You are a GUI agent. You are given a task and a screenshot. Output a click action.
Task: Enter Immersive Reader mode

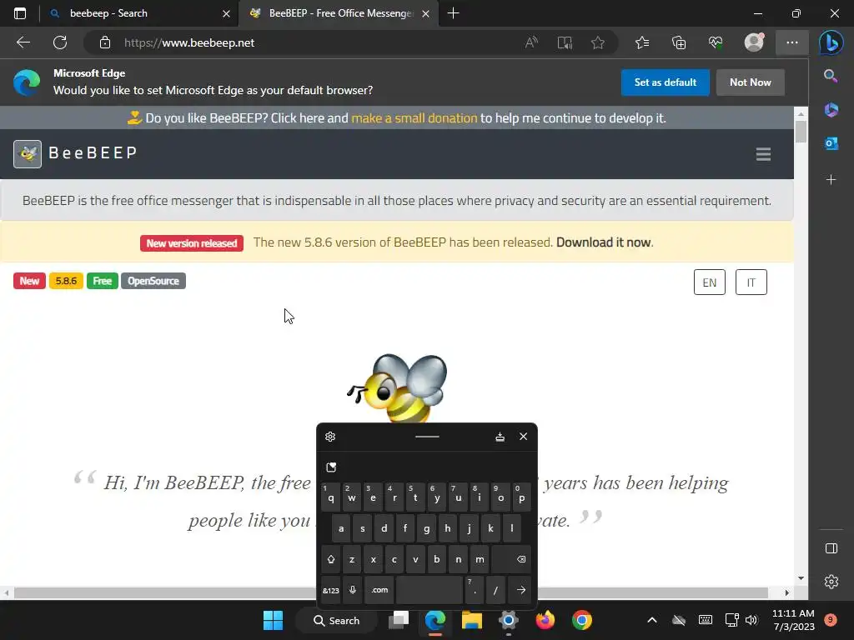[565, 42]
